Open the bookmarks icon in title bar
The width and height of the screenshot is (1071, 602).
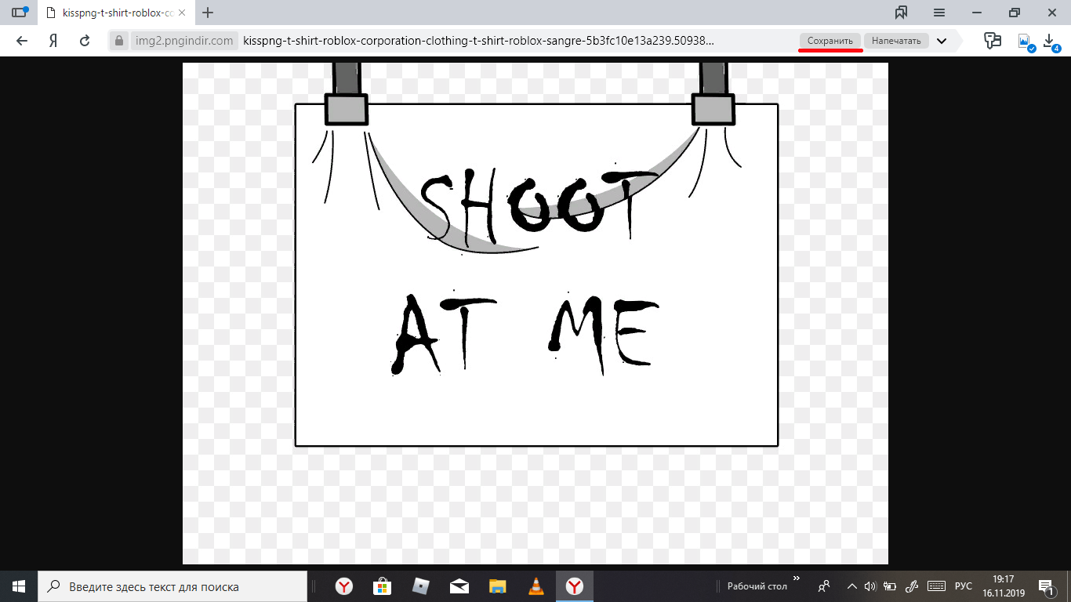[x=901, y=13]
